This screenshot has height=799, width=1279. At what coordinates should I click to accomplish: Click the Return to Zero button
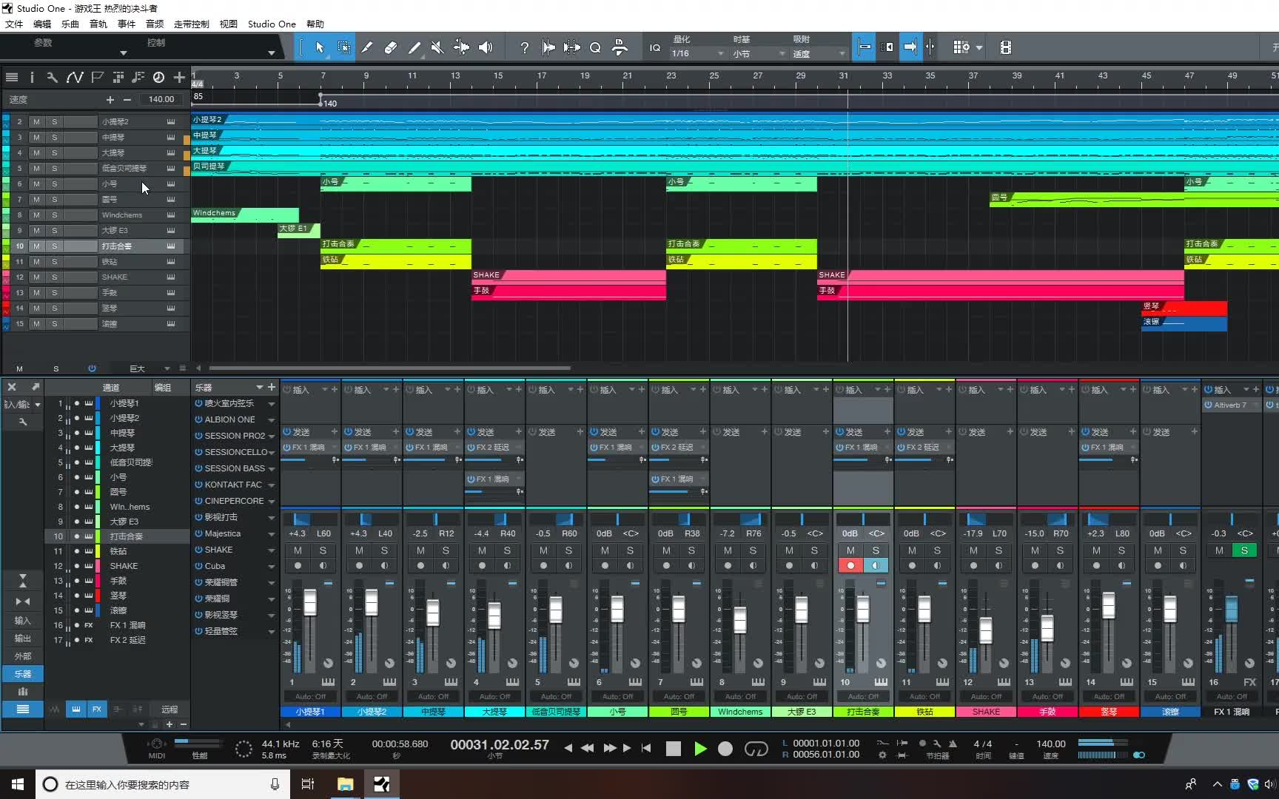point(646,748)
